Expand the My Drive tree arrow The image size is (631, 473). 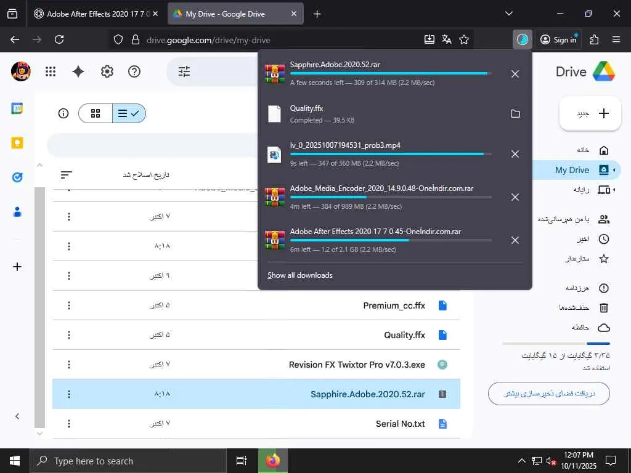614,170
